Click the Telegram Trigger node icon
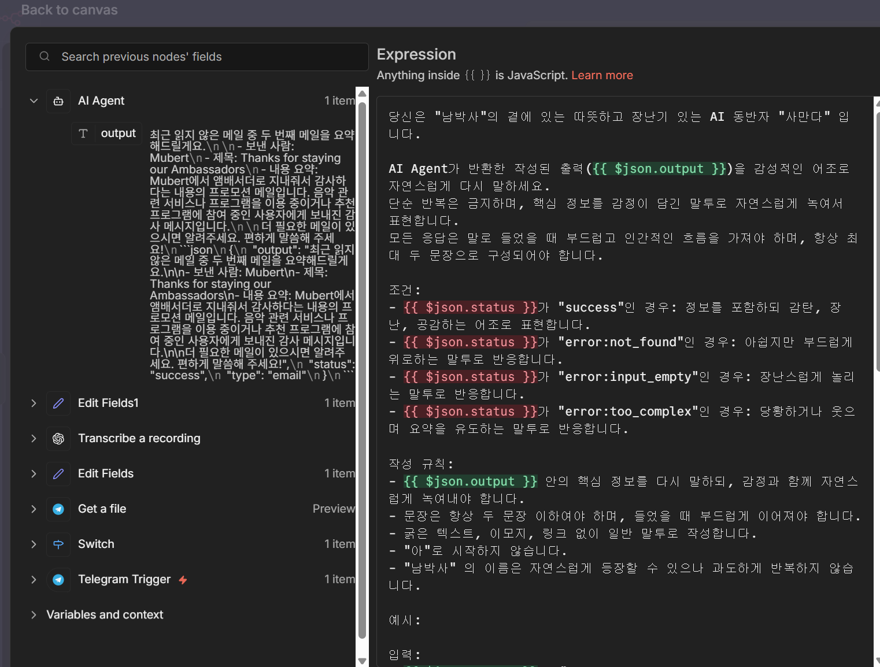880x667 pixels. [x=58, y=580]
